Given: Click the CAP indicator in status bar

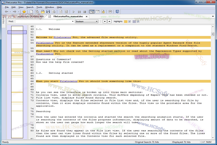Looking at the screenshot, I should click(x=203, y=142).
